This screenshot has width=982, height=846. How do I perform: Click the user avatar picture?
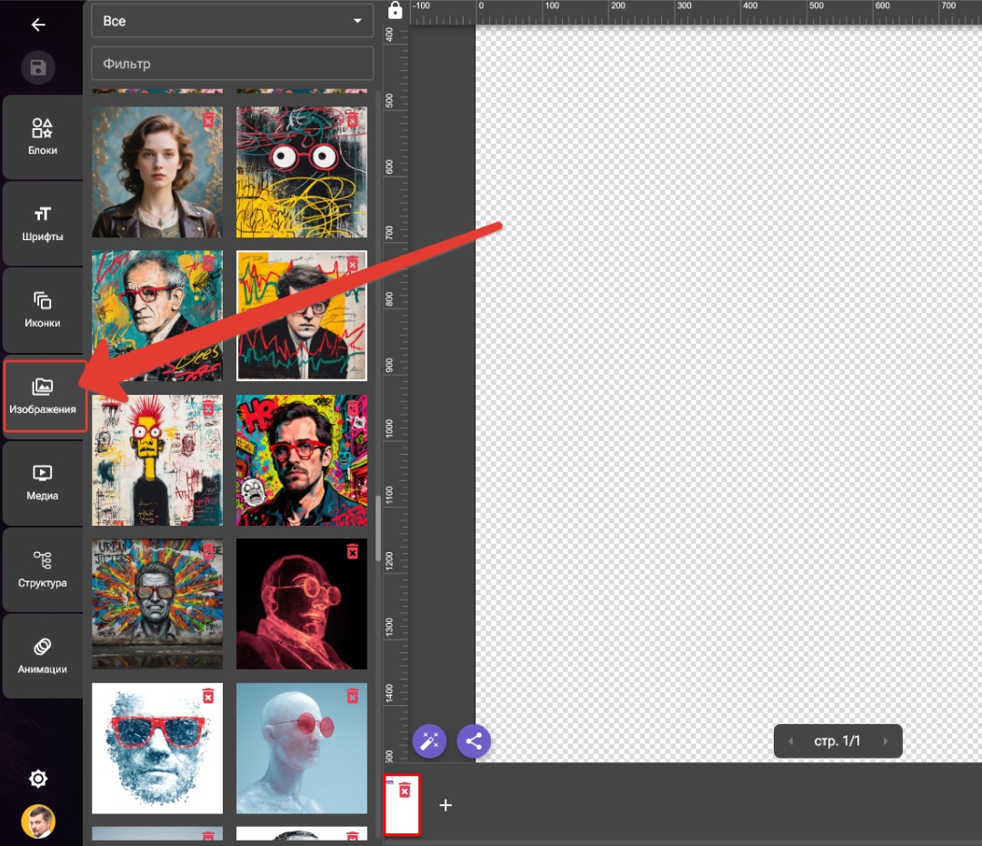click(x=38, y=821)
